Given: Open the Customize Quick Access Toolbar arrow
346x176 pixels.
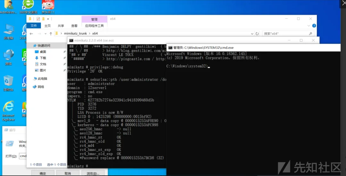Looking at the screenshot, I should click(48, 19).
